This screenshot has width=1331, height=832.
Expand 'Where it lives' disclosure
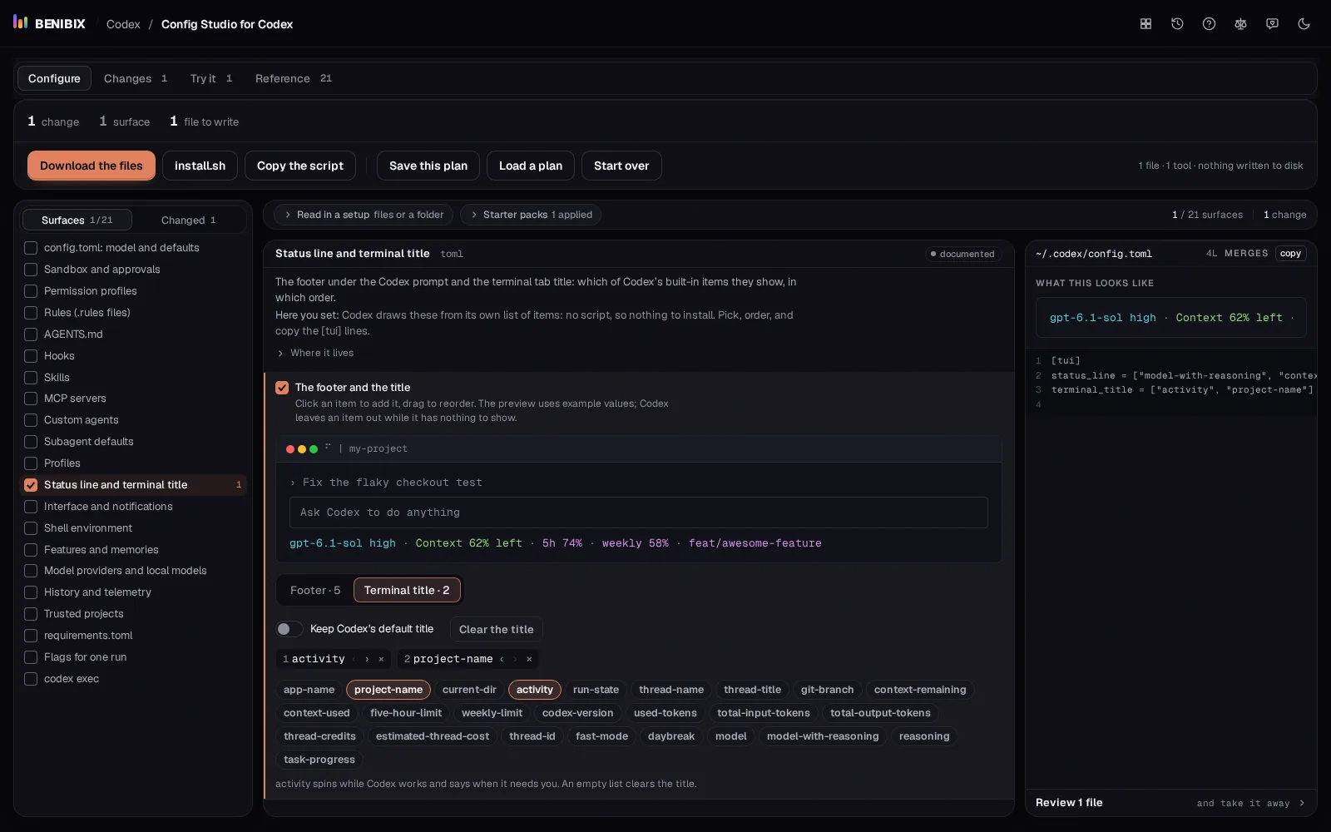point(315,353)
